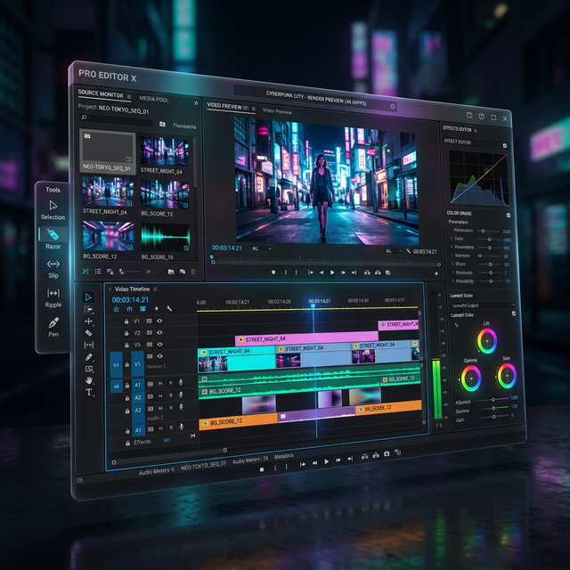Enable voice record mic on A2 track
The image size is (570, 570).
[x=181, y=395]
